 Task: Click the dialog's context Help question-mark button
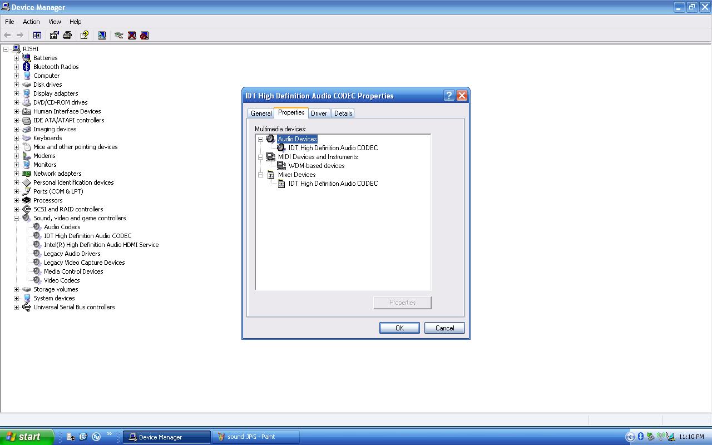(449, 96)
